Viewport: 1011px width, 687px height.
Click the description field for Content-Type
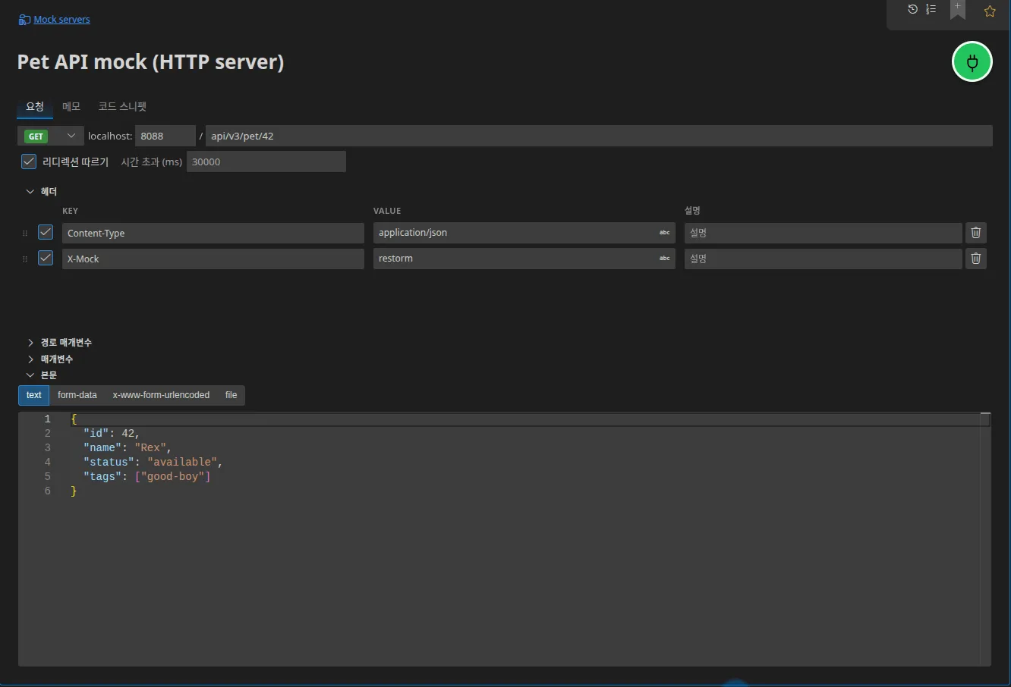tap(824, 233)
